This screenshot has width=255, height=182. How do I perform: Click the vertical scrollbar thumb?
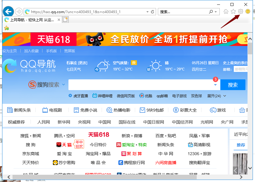click(x=250, y=48)
